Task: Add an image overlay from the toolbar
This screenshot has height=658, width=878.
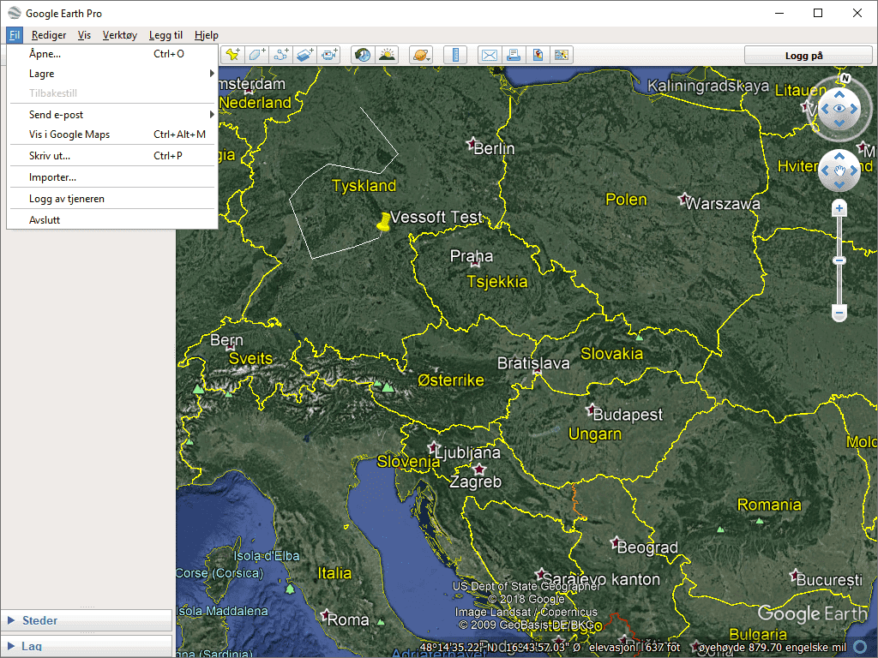Action: [x=304, y=55]
